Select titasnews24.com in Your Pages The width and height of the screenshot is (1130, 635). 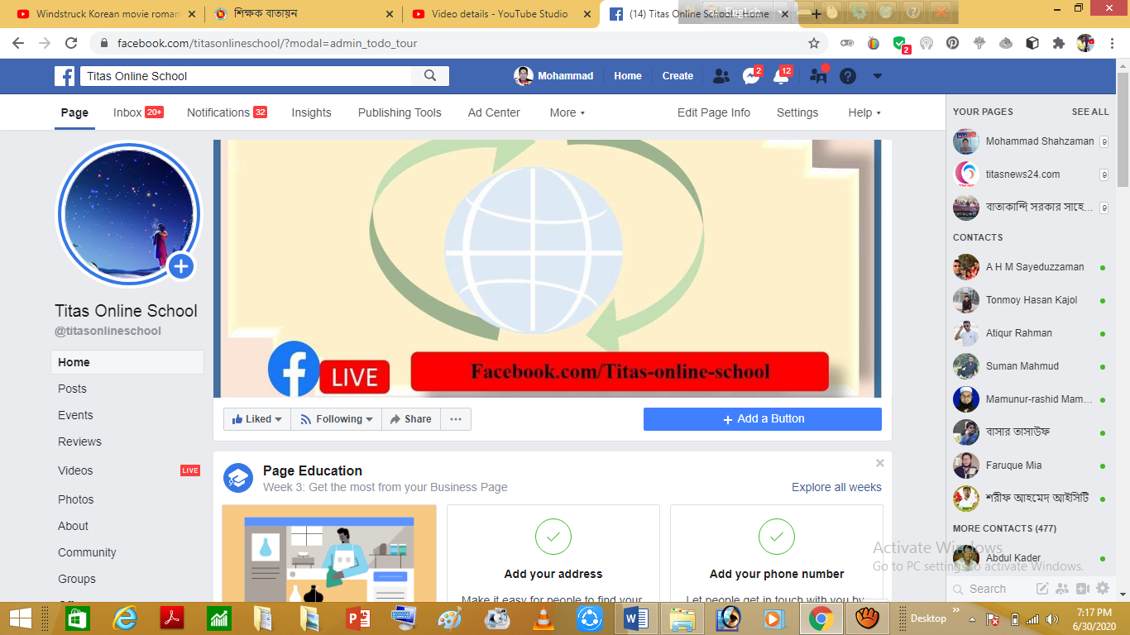point(1029,174)
